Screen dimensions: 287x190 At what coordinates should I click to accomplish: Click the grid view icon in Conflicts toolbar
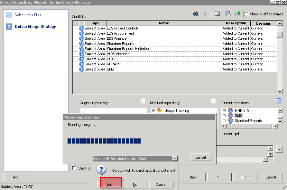[x=217, y=14]
